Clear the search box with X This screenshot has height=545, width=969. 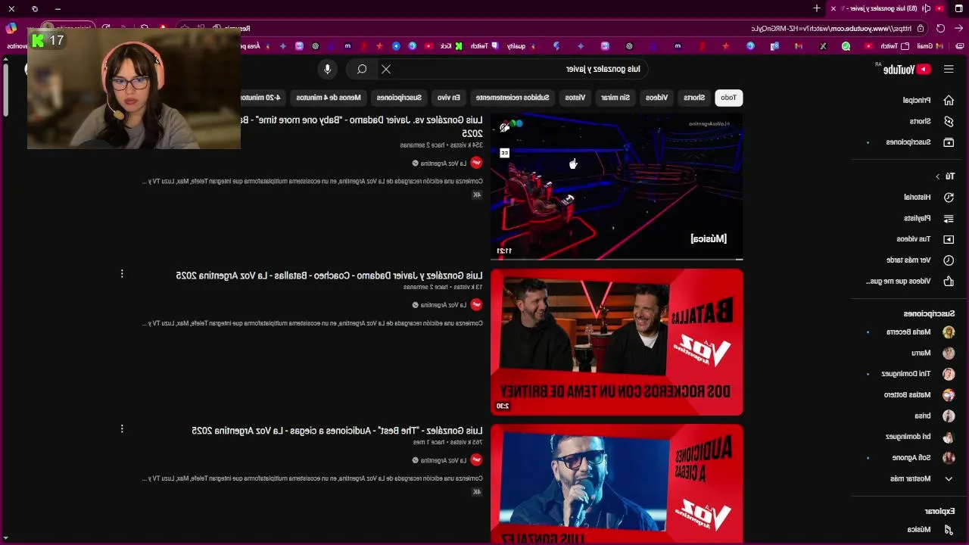point(386,69)
